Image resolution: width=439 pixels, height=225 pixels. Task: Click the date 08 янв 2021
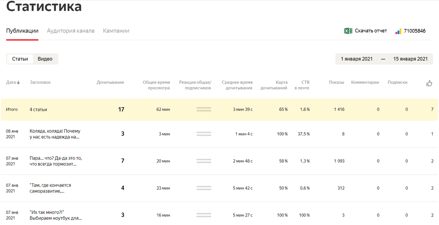click(12, 134)
